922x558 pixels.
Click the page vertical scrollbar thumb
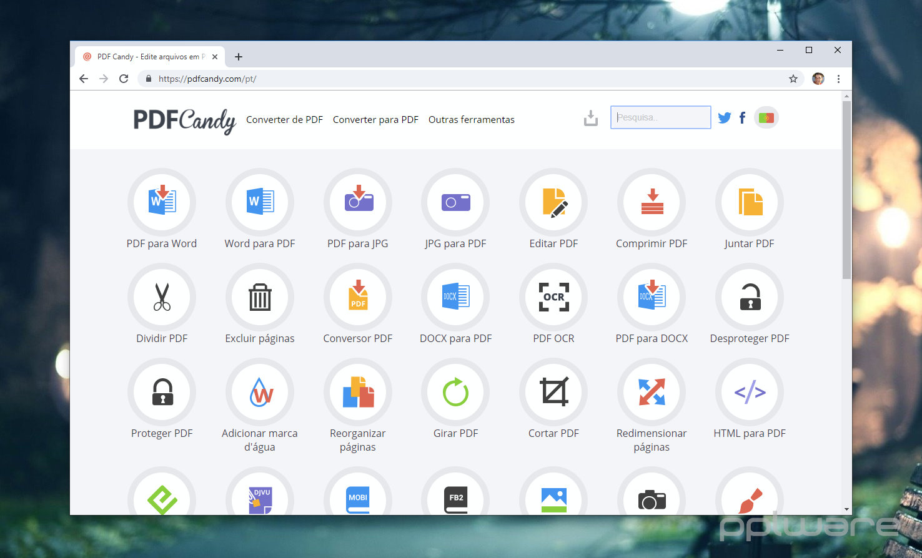pos(847,189)
